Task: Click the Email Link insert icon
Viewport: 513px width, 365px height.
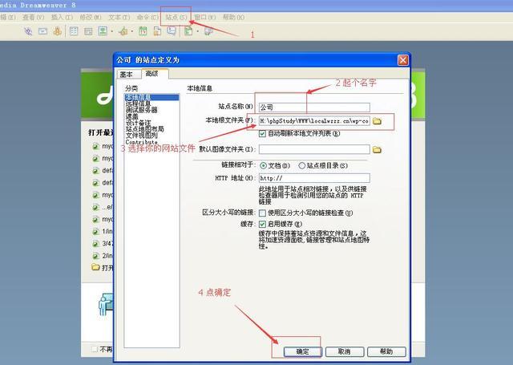Action: point(42,31)
